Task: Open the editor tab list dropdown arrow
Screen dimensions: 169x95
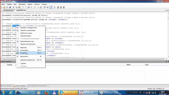Action: 166,10
